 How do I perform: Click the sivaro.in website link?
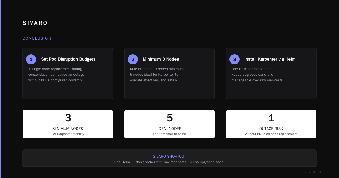coord(313,172)
